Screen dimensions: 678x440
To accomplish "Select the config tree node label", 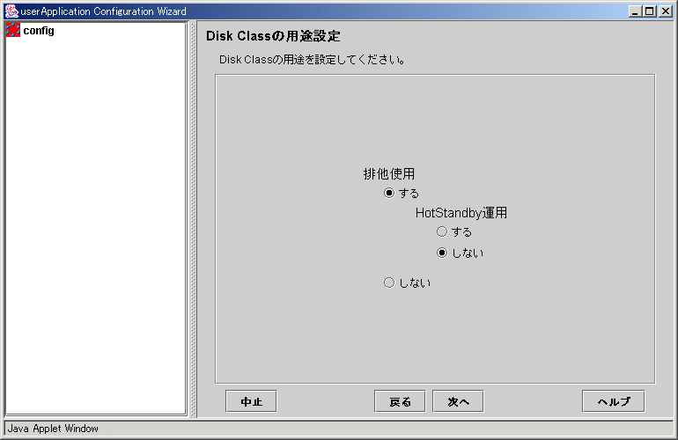I will tap(39, 31).
